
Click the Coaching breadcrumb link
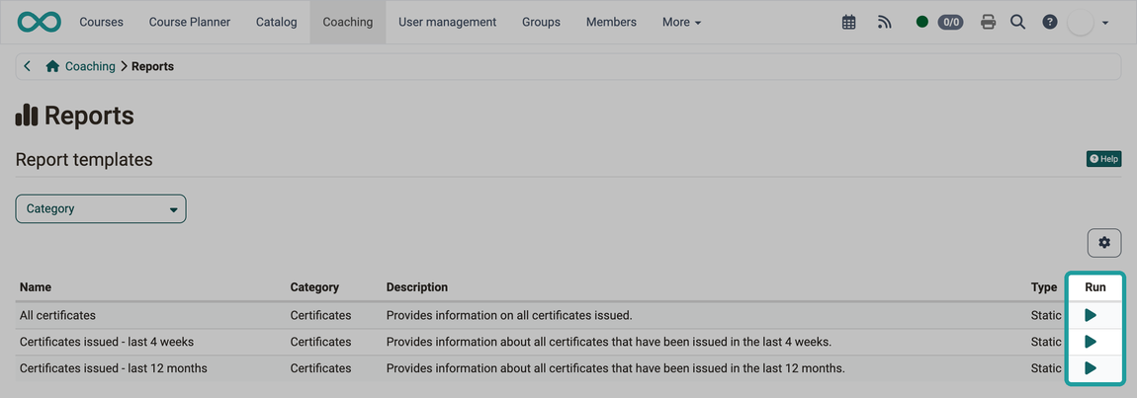(90, 66)
